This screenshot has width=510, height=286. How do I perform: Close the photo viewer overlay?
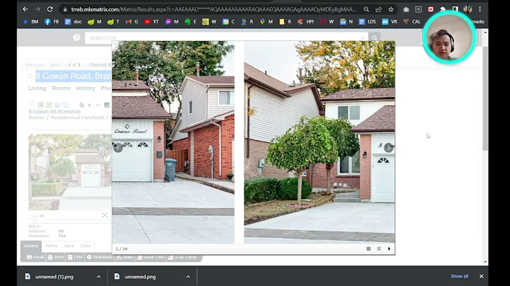coord(388,47)
